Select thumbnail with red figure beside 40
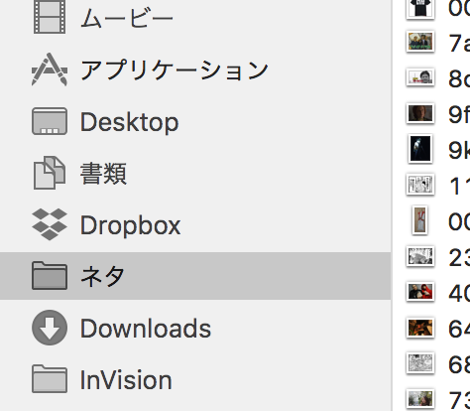 click(420, 292)
